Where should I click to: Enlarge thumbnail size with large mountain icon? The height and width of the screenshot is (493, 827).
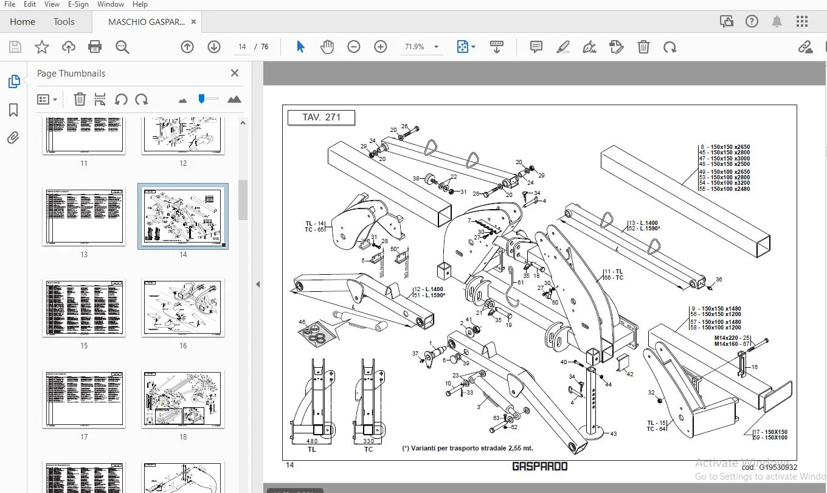tap(234, 99)
